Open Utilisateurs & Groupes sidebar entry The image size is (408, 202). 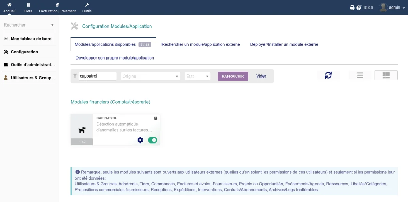33,78
